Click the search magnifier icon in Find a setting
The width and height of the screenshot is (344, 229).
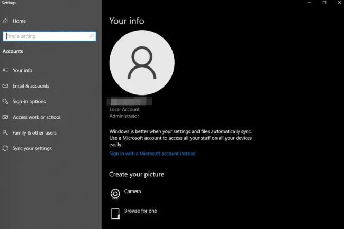point(92,36)
